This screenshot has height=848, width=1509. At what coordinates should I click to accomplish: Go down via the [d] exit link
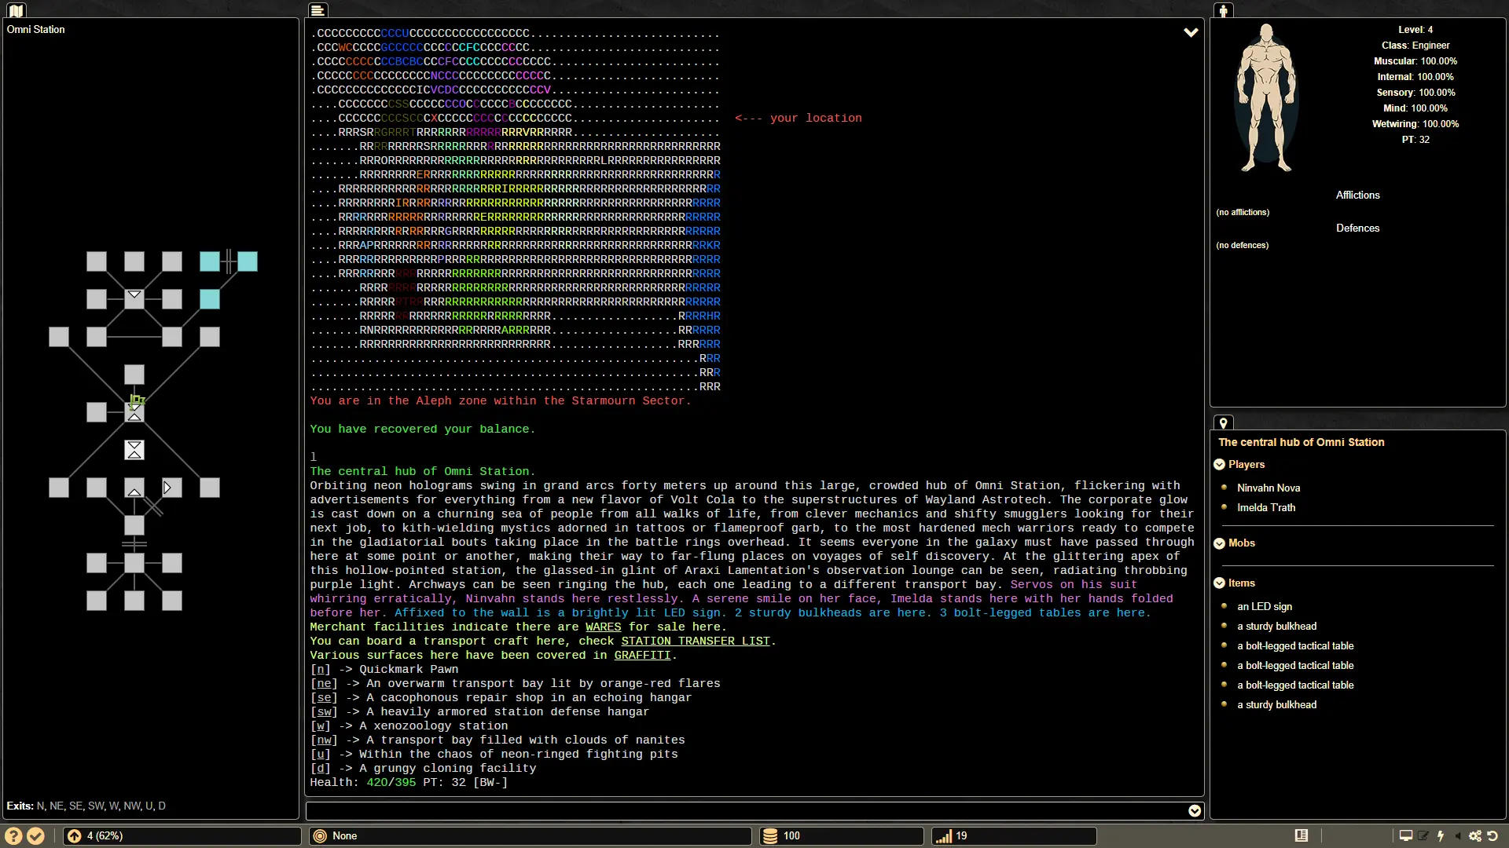point(321,769)
